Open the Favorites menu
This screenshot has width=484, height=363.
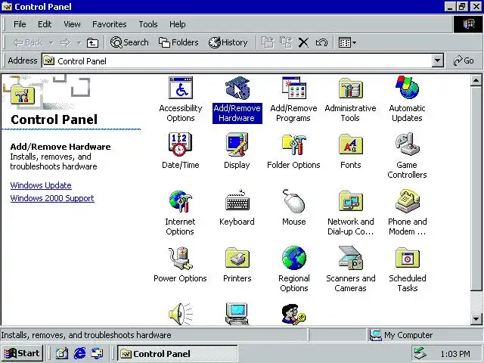click(x=109, y=24)
